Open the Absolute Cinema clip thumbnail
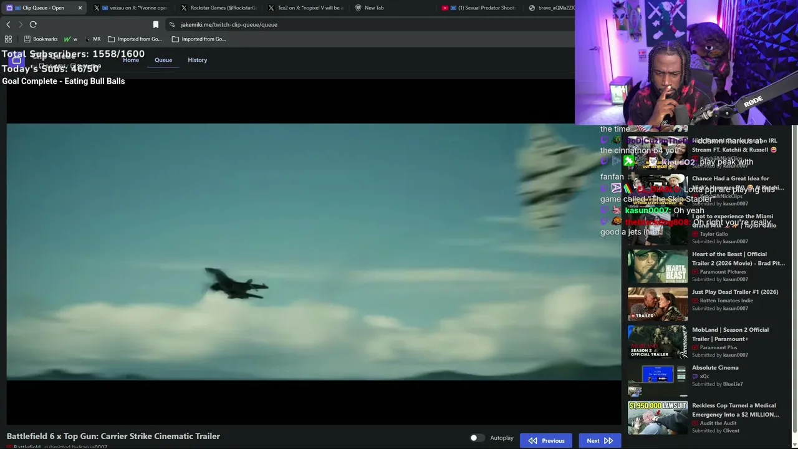 point(658,380)
